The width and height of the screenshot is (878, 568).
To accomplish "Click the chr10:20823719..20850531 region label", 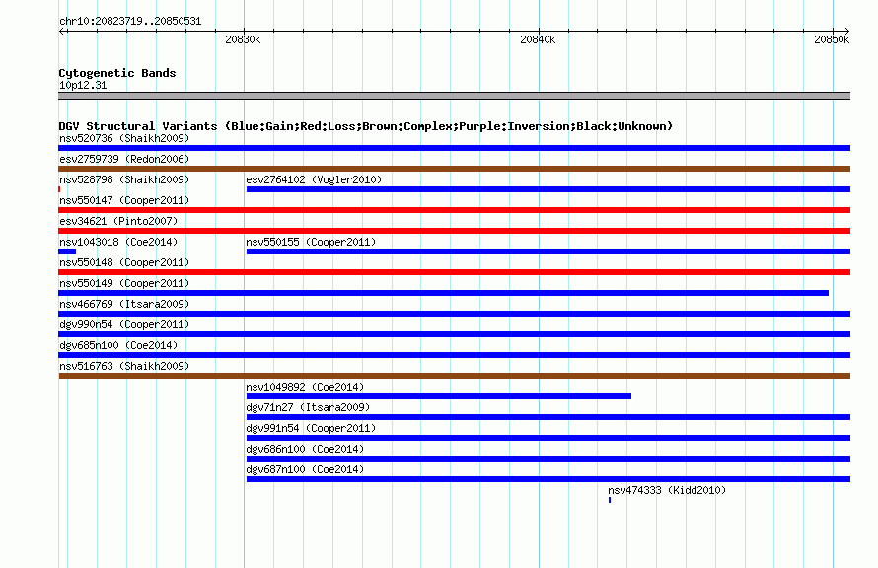I will (x=130, y=21).
